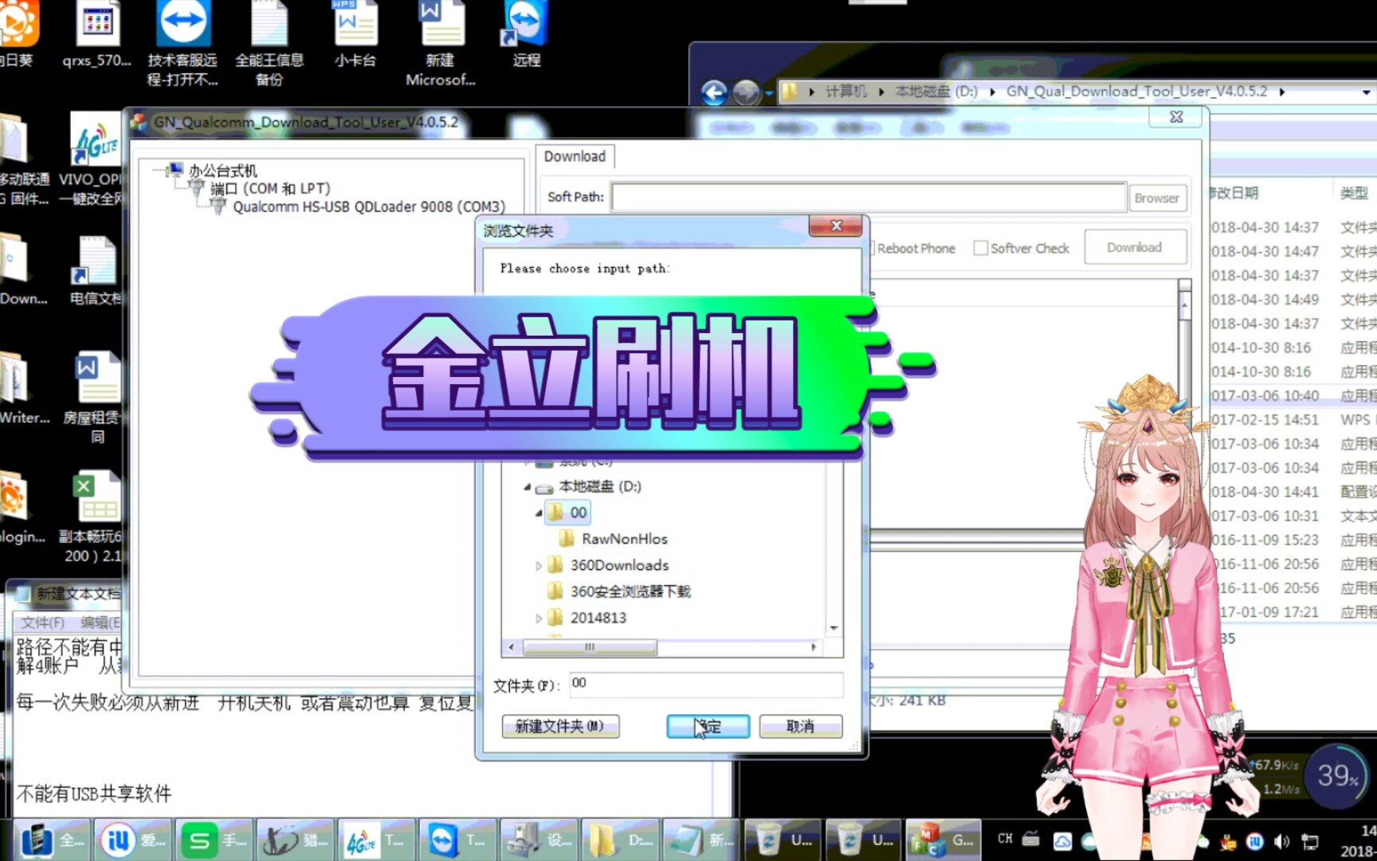Confirm the folder with 确定
This screenshot has height=861, width=1377.
tap(708, 726)
